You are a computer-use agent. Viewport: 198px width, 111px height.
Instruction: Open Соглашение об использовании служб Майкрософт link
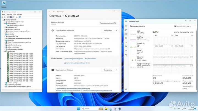pos(73,89)
